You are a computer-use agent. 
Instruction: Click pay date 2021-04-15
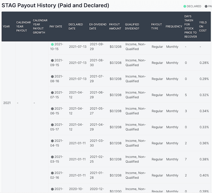(x=57, y=143)
